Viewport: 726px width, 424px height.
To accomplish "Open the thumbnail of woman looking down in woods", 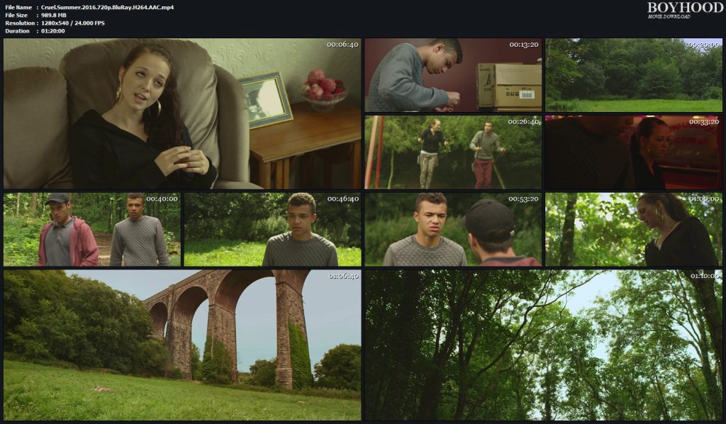I will click(x=634, y=229).
